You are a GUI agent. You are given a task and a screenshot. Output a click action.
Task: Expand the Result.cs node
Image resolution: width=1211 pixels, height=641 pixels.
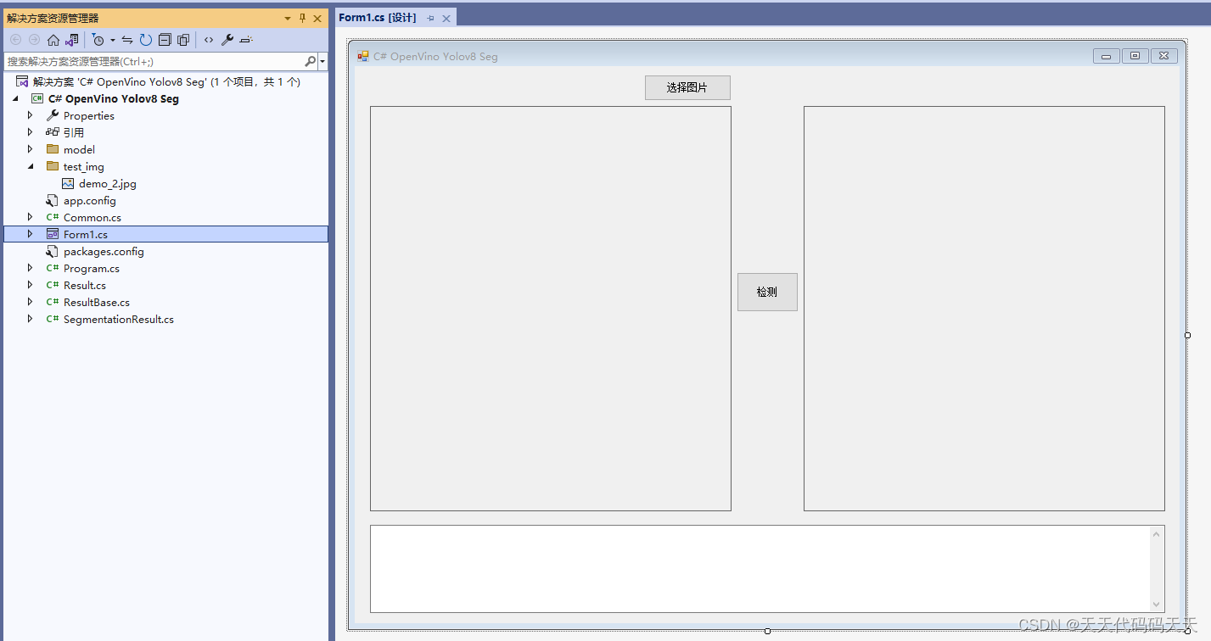(31, 285)
